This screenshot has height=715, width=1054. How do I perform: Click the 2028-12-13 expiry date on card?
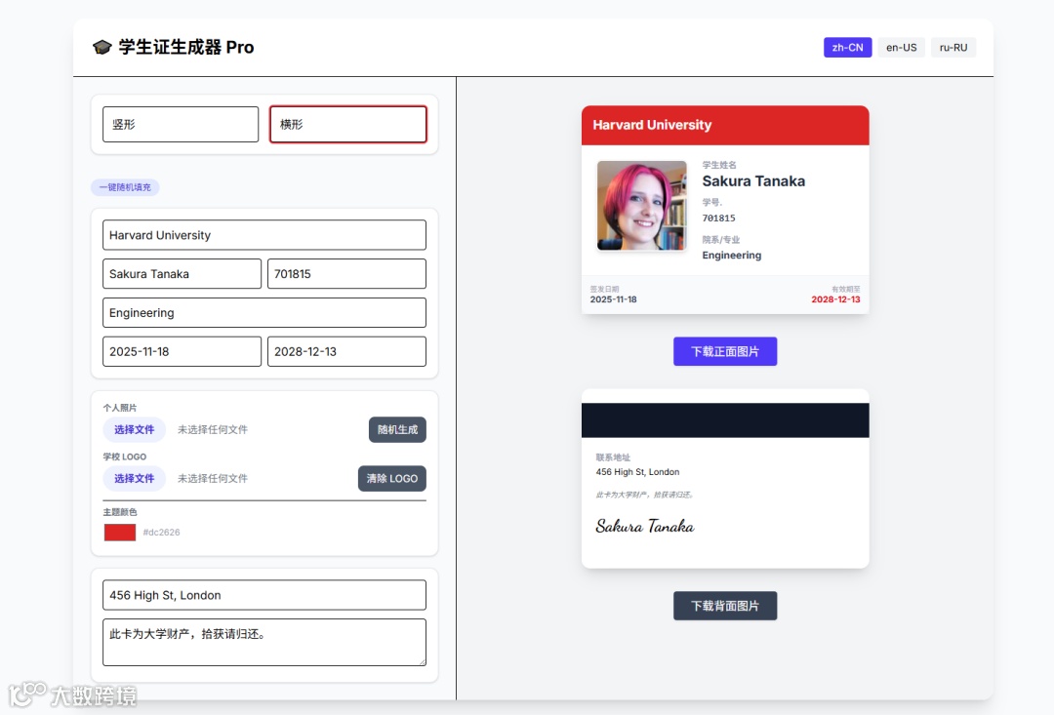coord(835,299)
